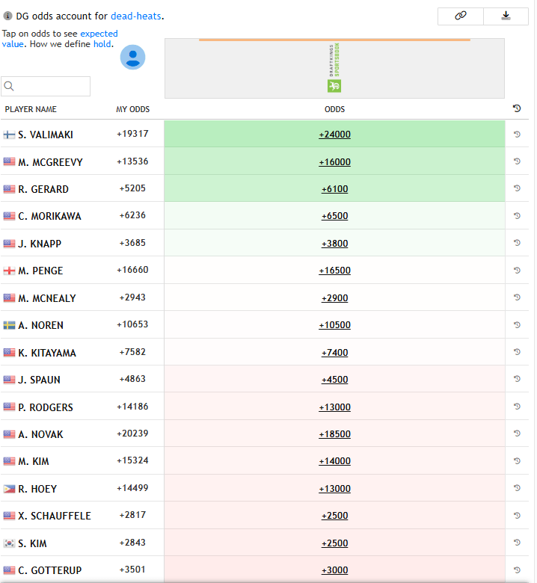Click R. Gerard's +6100 odds
Image resolution: width=537 pixels, height=583 pixels.
[334, 189]
